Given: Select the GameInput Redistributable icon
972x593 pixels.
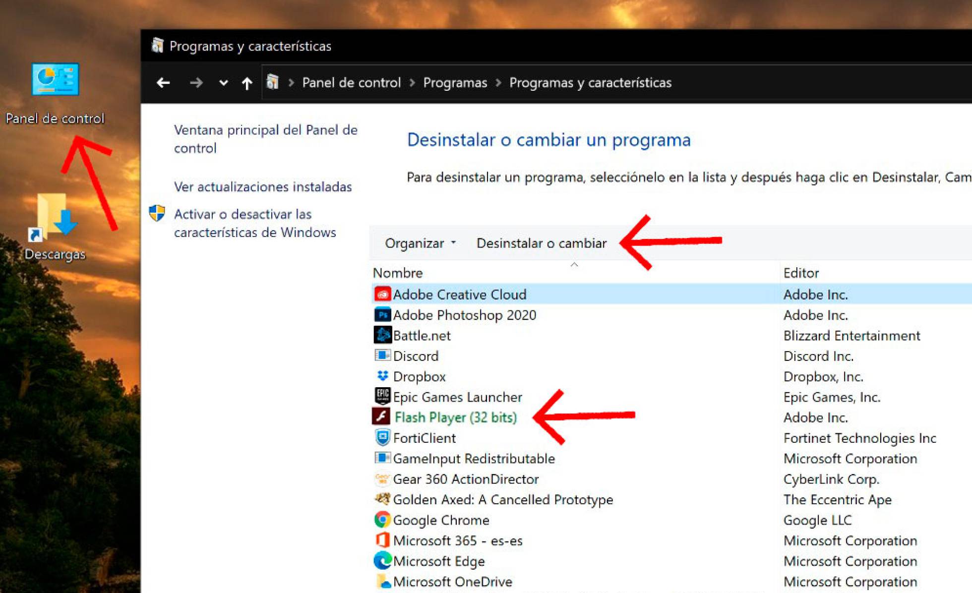Looking at the screenshot, I should pyautogui.click(x=382, y=458).
